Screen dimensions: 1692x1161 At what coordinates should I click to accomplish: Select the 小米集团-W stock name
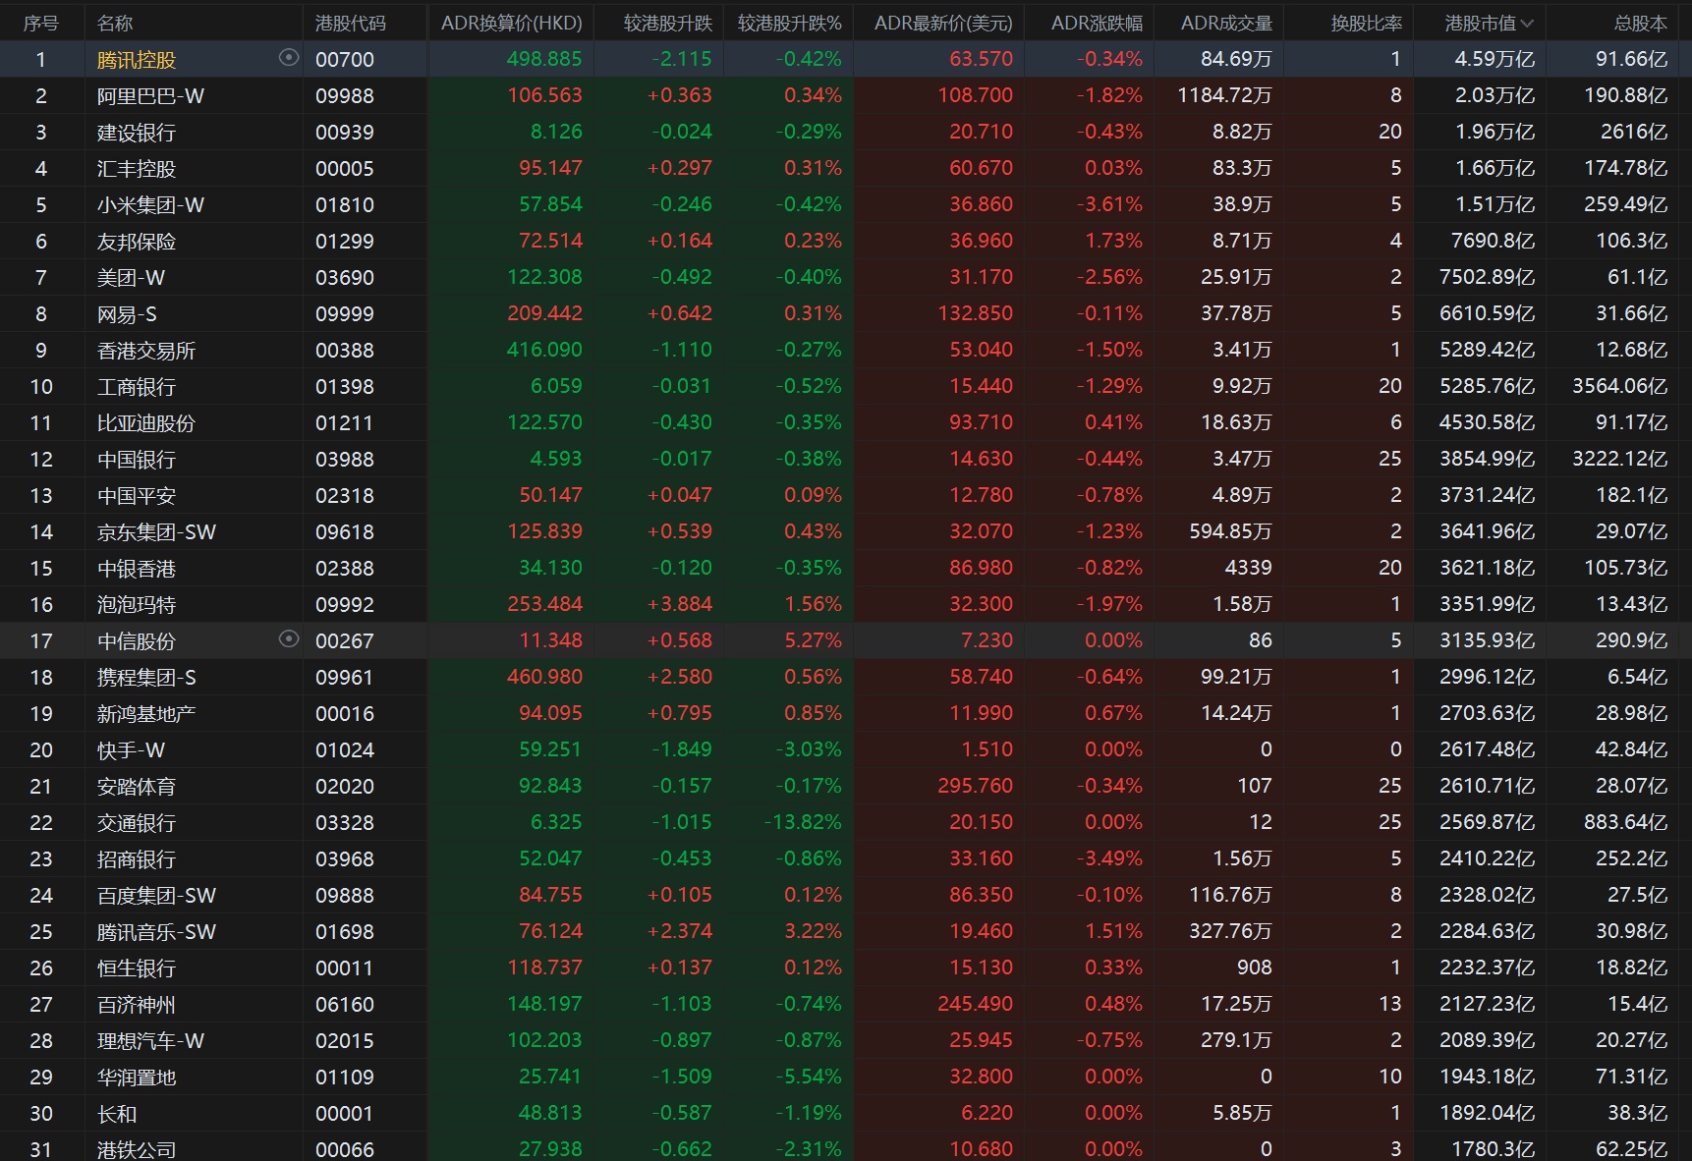click(x=150, y=205)
